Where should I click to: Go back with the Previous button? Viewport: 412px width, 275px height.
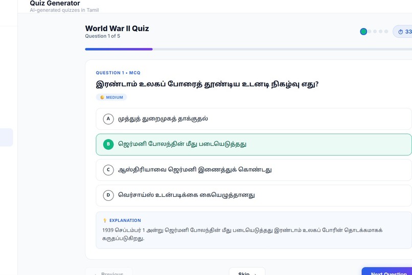[109, 271]
